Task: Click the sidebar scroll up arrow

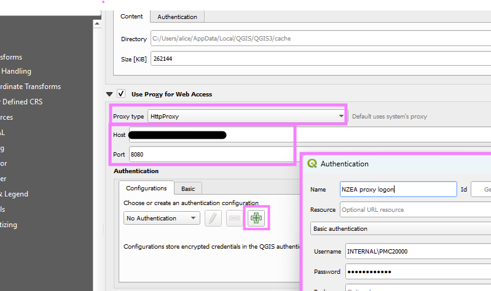Action: [x=97, y=23]
